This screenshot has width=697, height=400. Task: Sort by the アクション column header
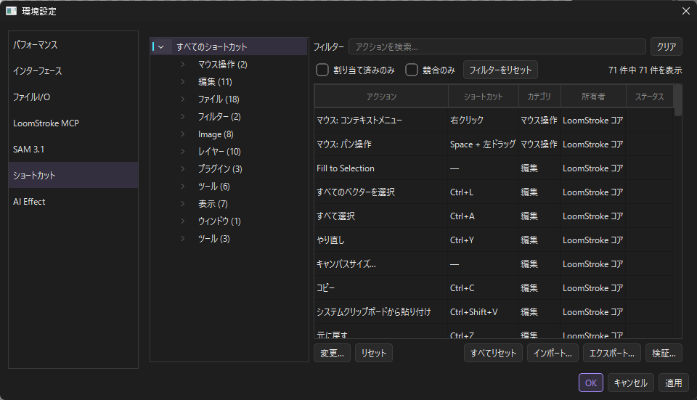coord(381,97)
